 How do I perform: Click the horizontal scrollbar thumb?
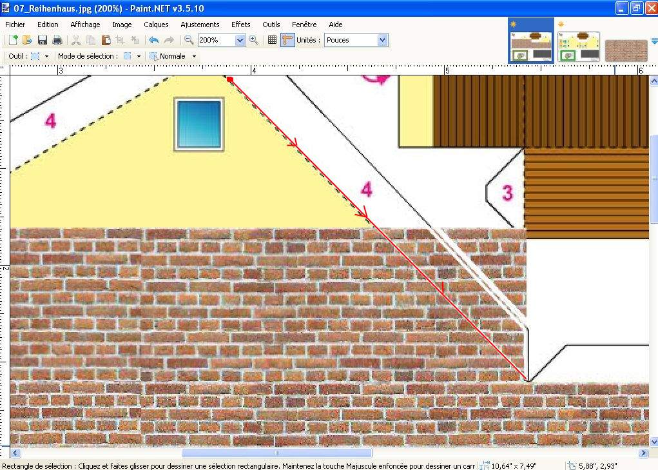coord(276,453)
